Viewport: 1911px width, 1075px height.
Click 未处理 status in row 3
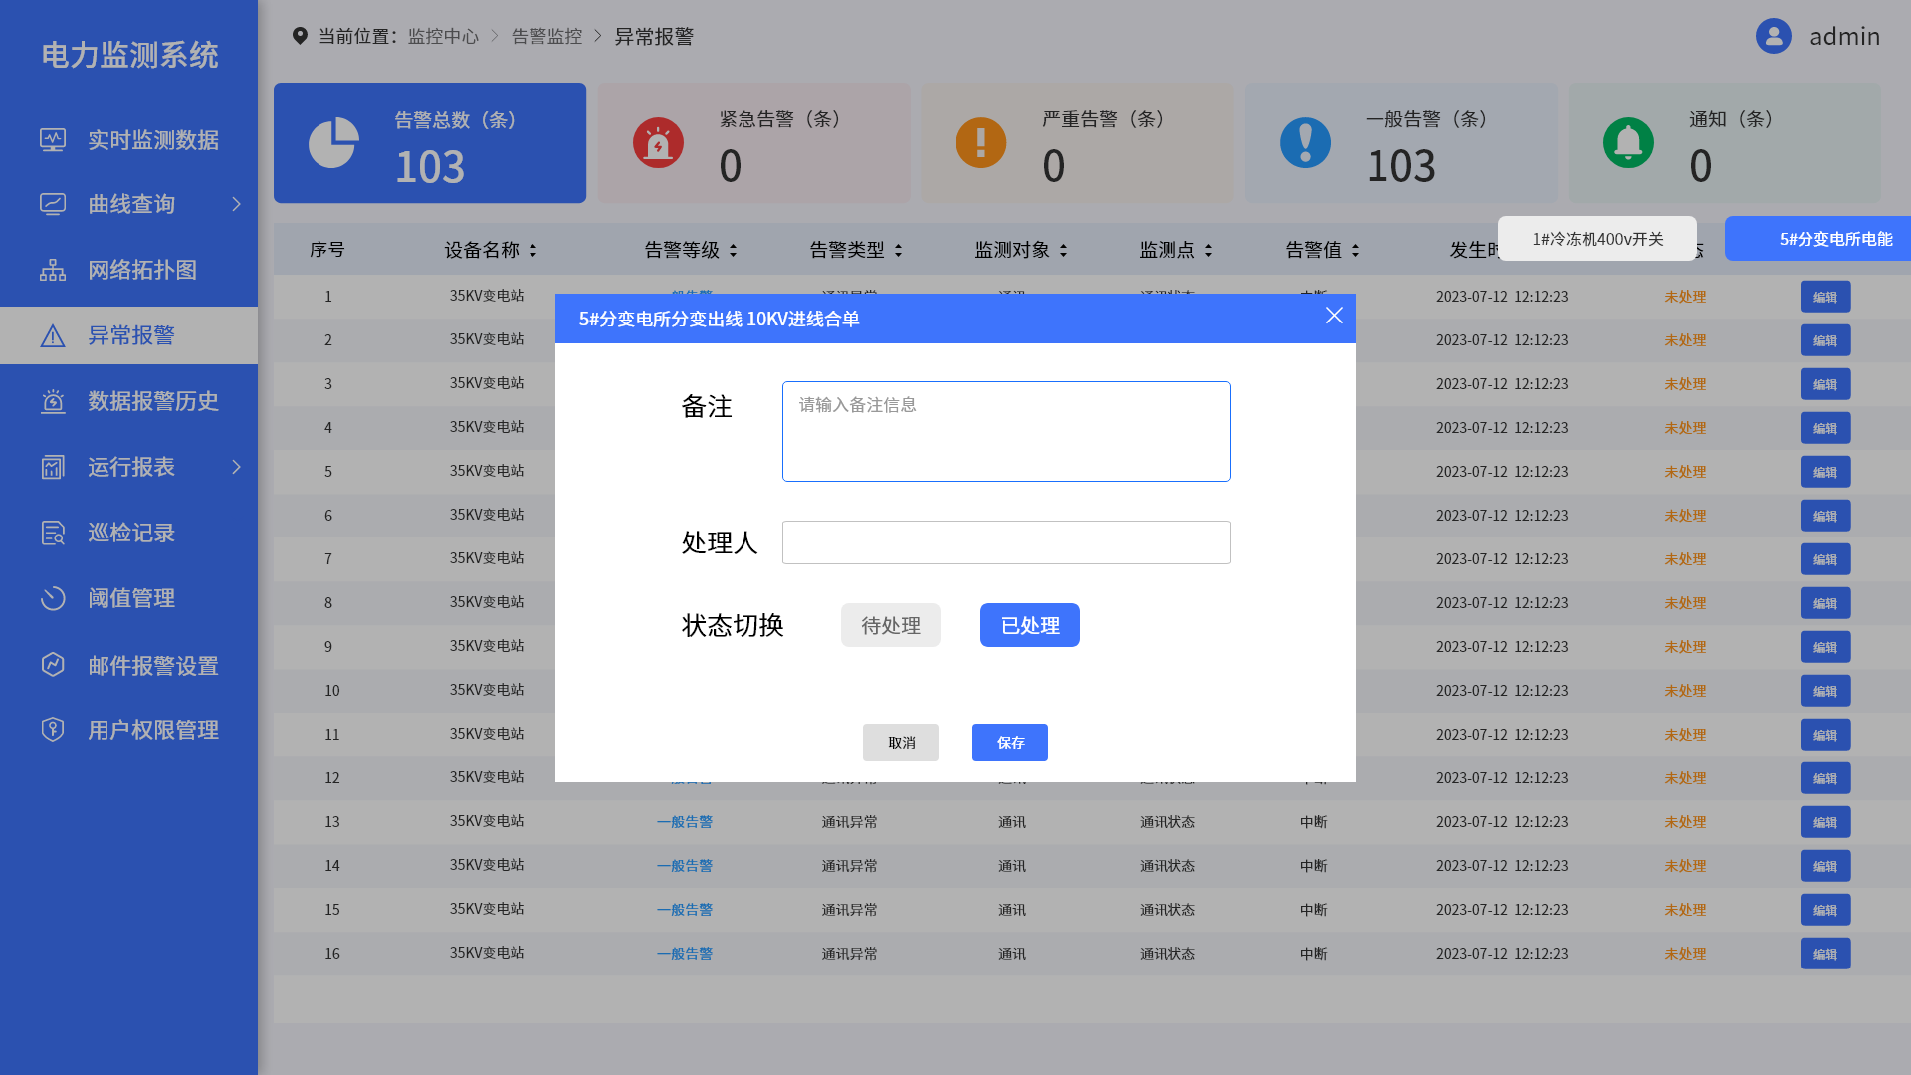click(1685, 384)
